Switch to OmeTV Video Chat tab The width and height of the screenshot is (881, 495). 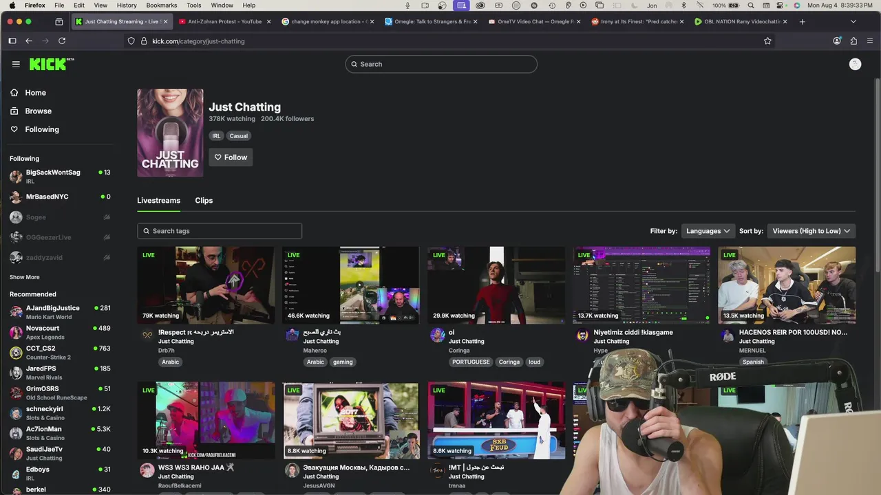click(x=533, y=21)
